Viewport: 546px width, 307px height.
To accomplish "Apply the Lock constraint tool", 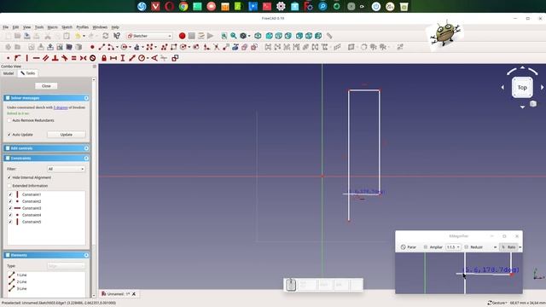I will coord(104,58).
